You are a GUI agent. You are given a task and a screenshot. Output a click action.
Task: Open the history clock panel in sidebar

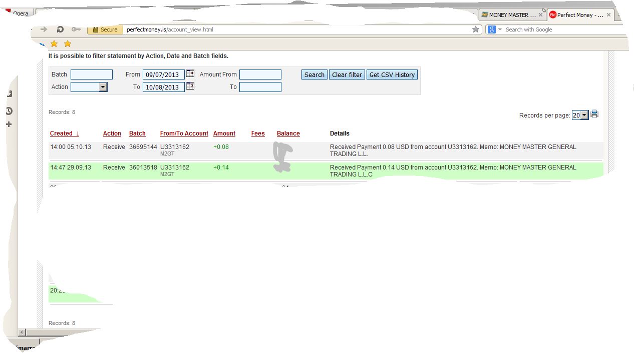tap(9, 111)
